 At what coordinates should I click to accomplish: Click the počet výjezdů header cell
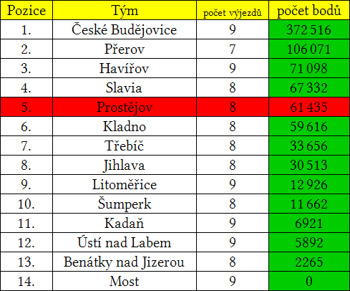coord(233,10)
